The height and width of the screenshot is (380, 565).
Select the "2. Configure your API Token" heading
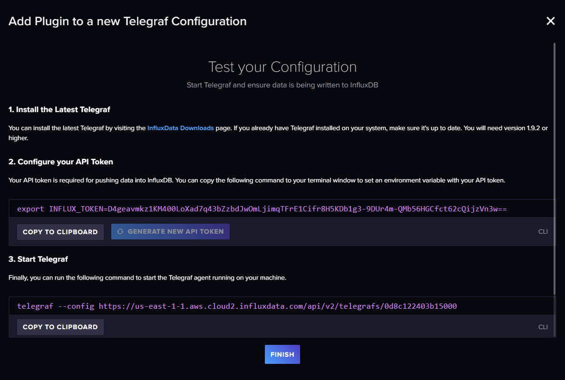tap(61, 162)
